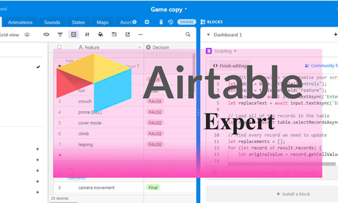Click the PAUSE badge in crouch row

tap(155, 101)
